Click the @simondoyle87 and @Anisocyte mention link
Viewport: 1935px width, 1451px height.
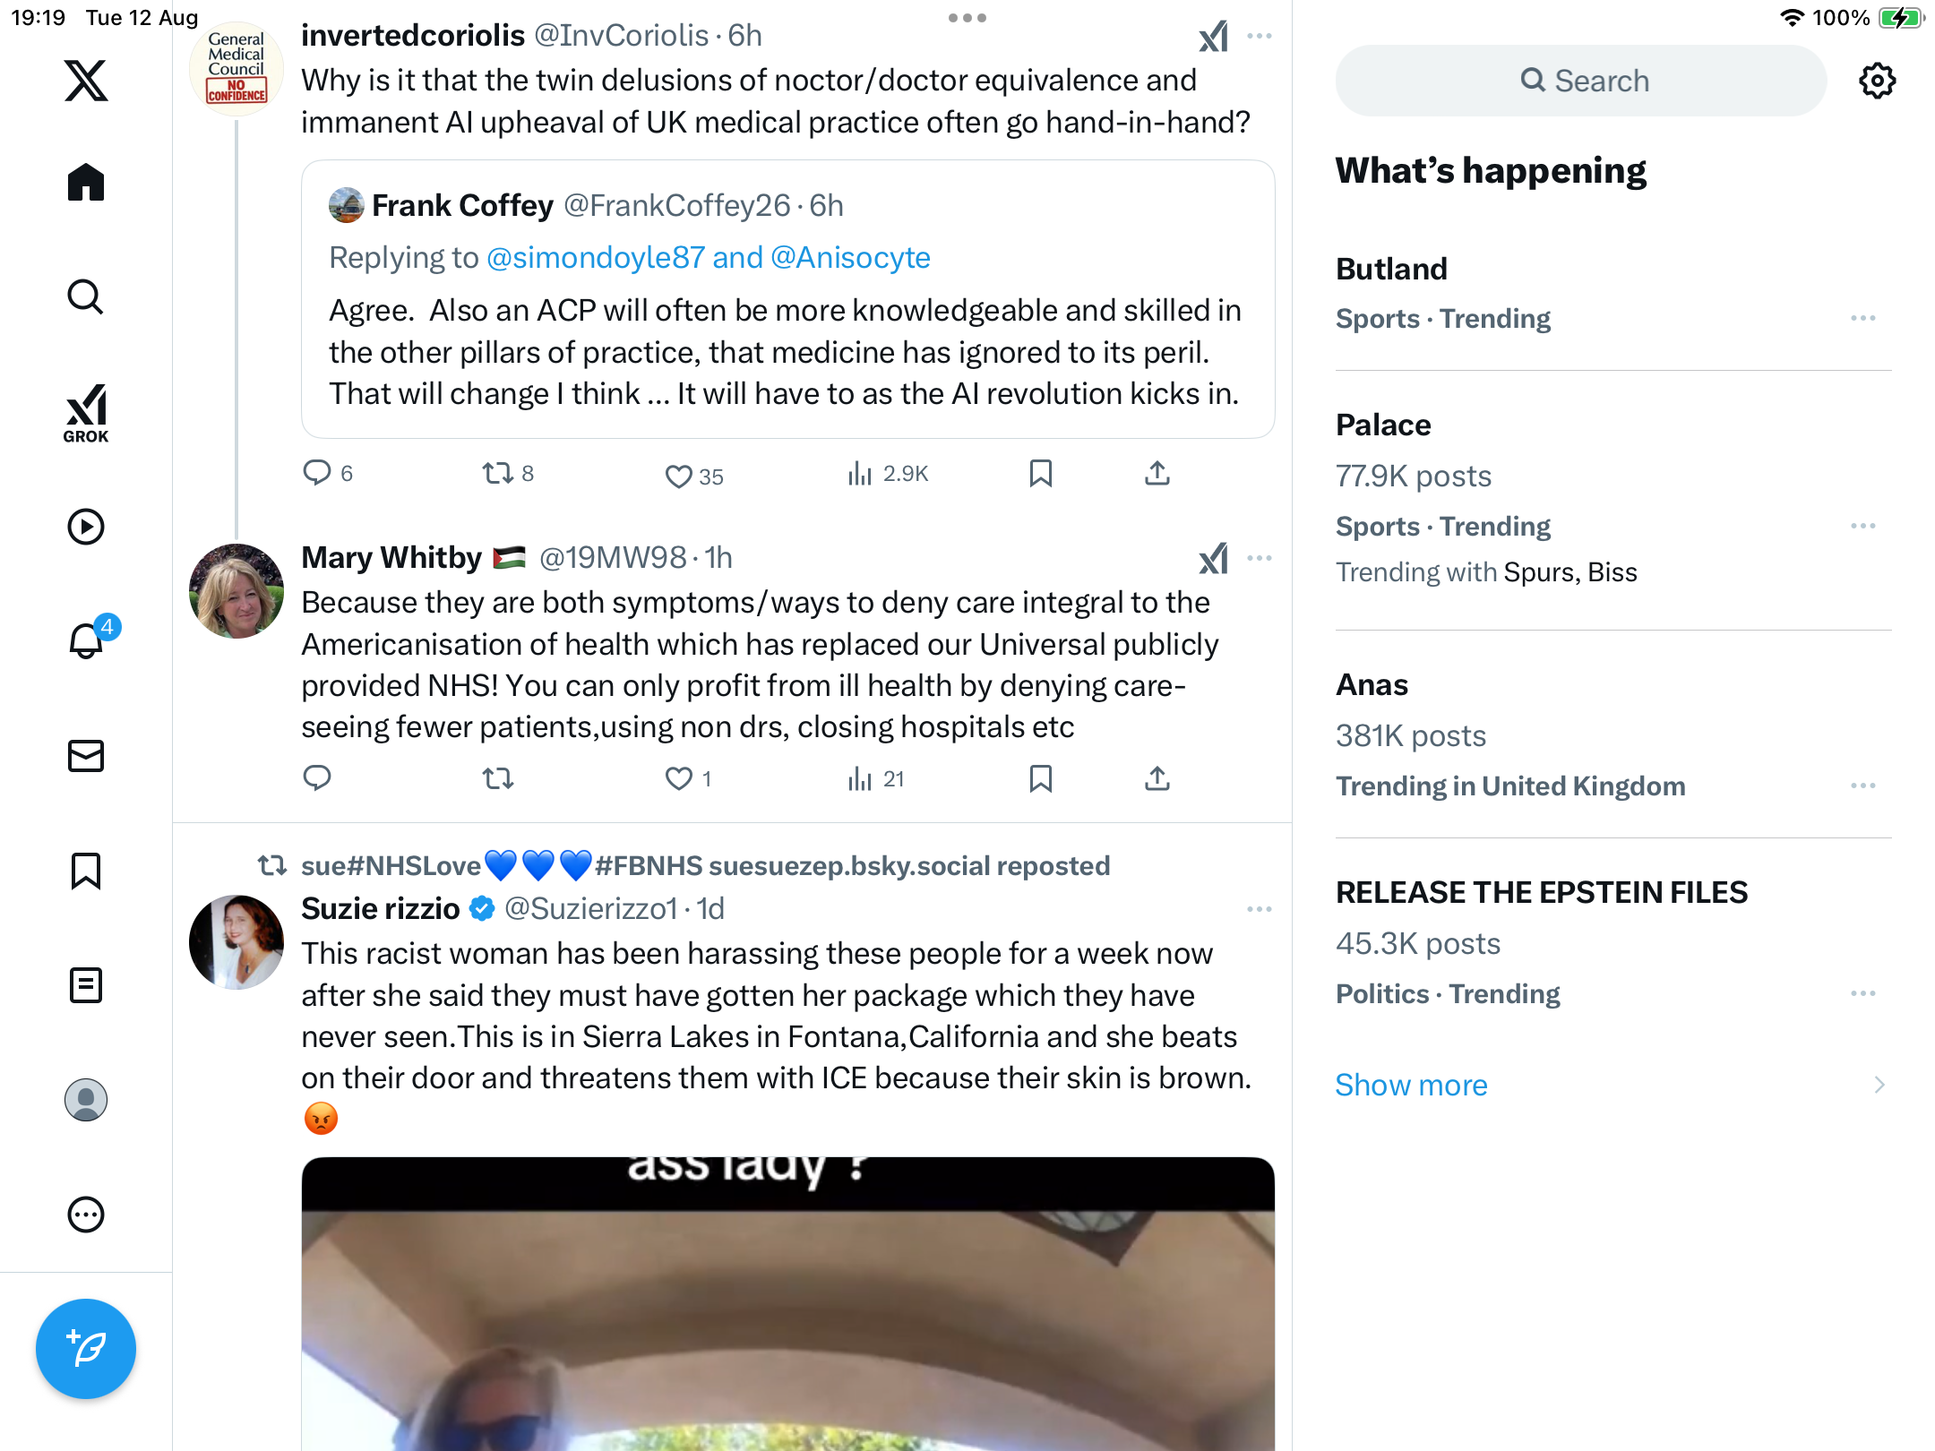(x=708, y=258)
